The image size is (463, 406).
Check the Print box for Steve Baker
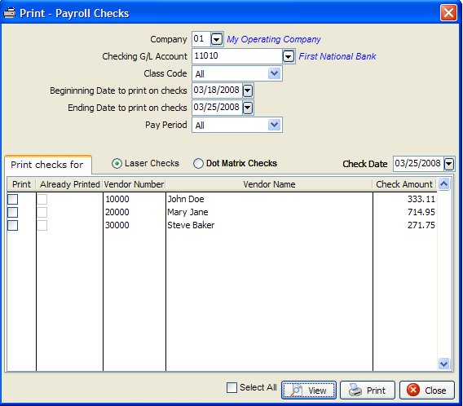(12, 225)
